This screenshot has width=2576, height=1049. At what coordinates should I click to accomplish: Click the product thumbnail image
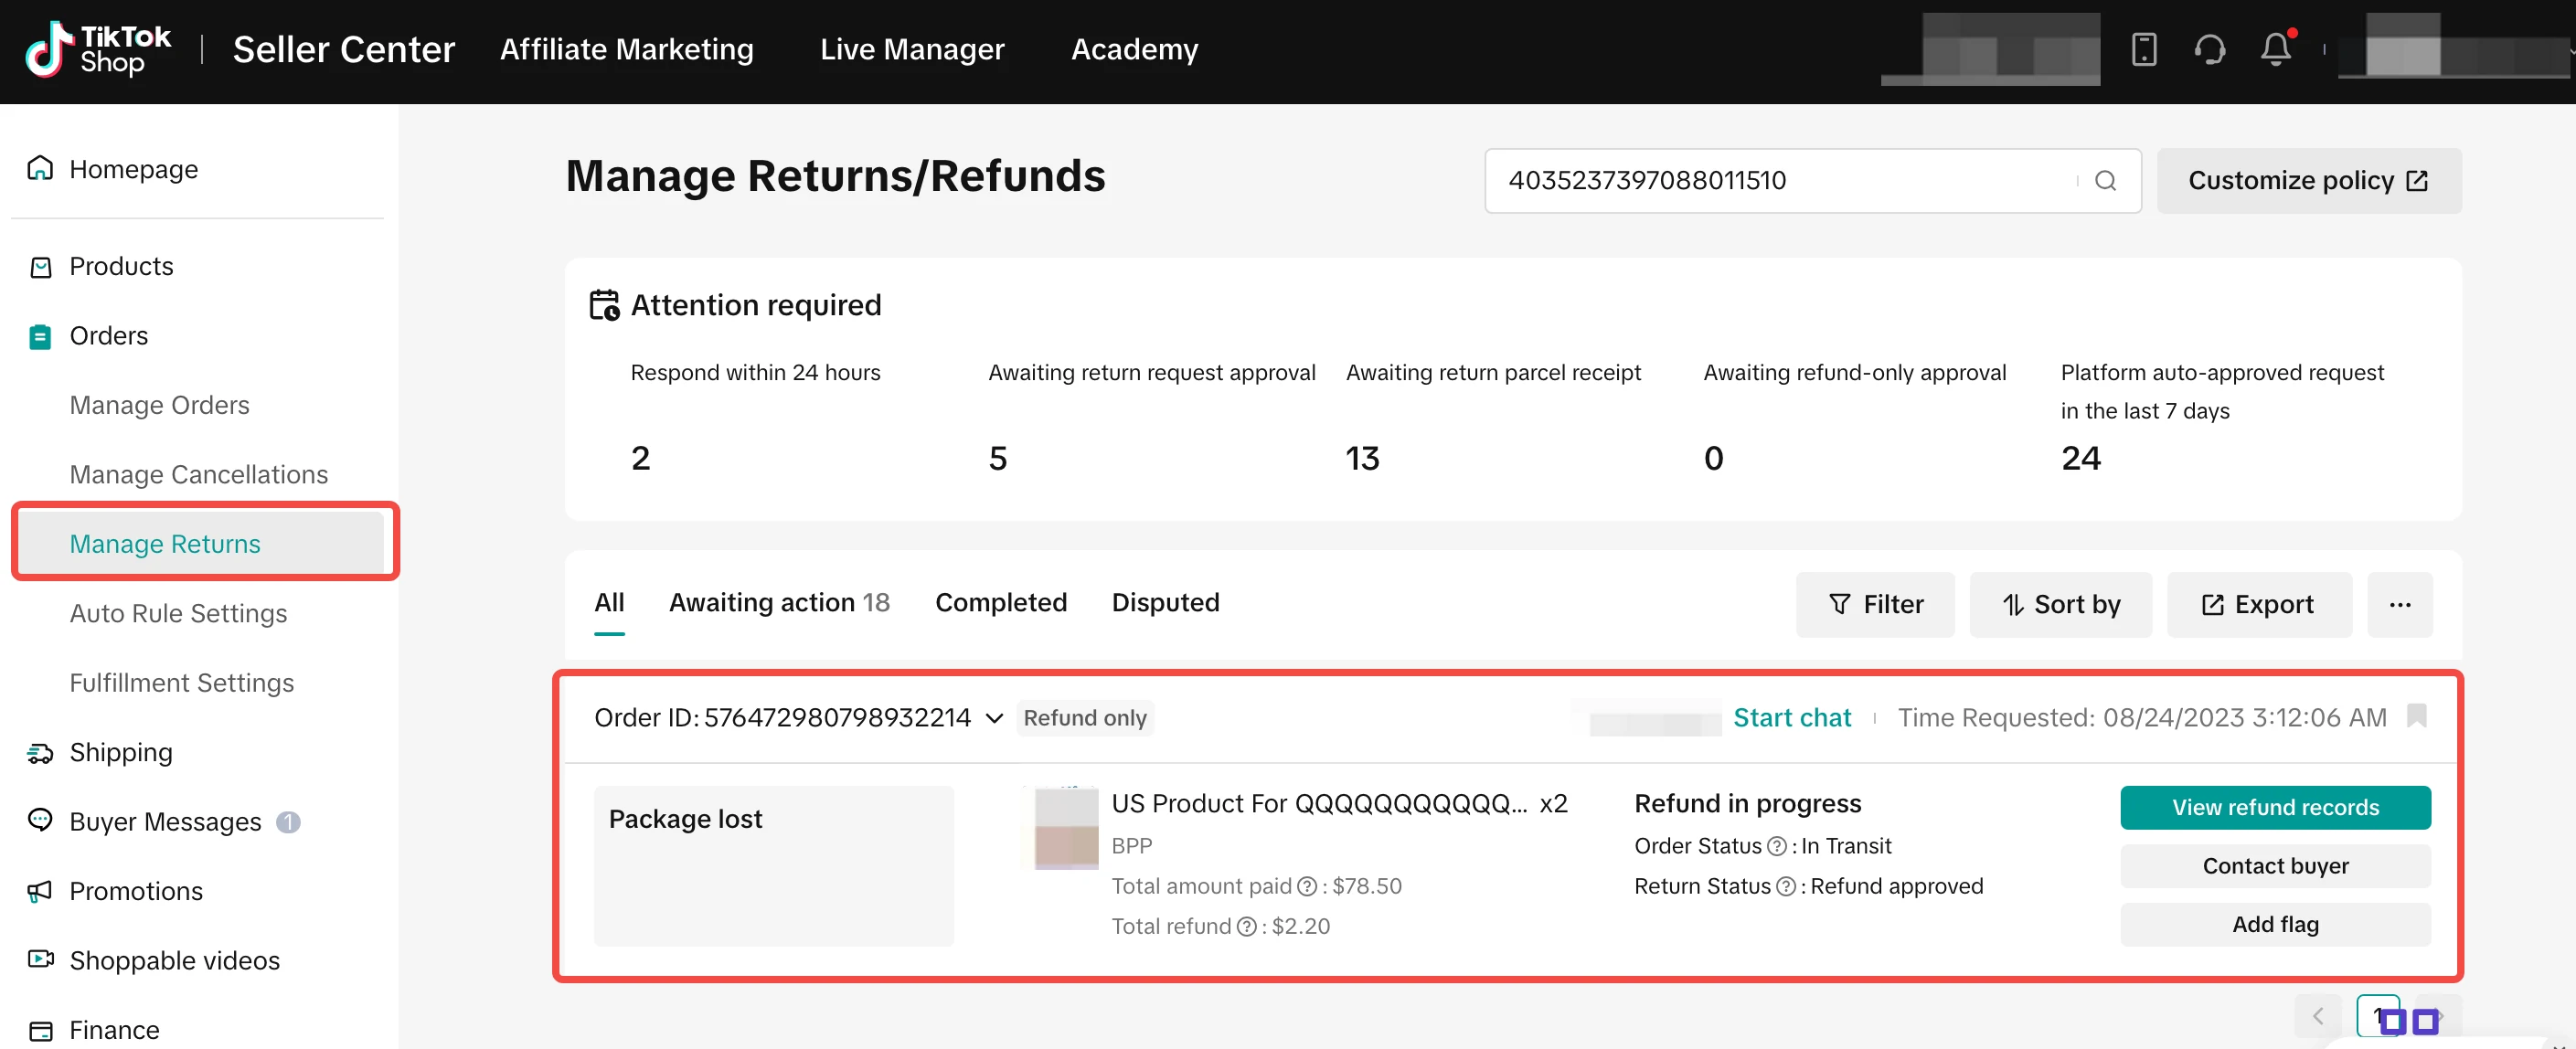(x=1066, y=829)
